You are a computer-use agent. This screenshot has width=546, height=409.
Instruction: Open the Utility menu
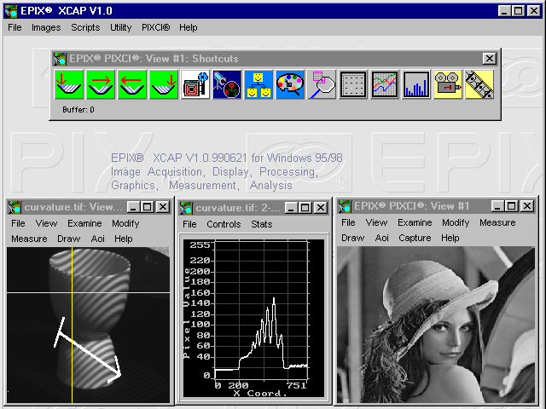click(121, 27)
